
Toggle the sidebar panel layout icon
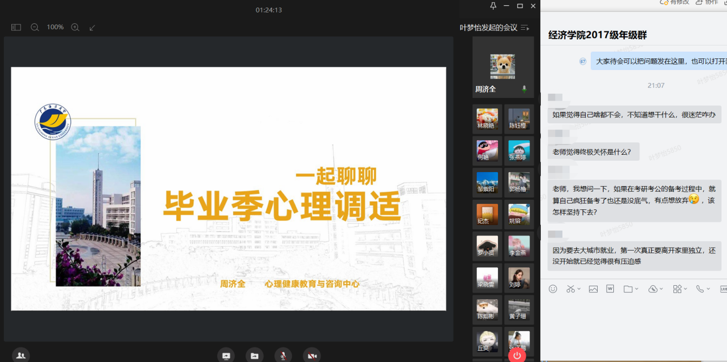[x=16, y=27]
